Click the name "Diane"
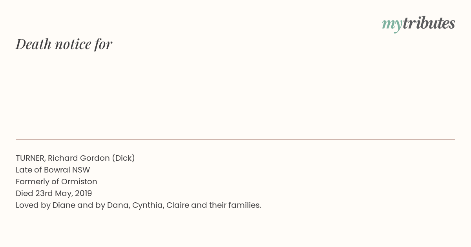Viewport: 471px width, 247px height. click(64, 205)
